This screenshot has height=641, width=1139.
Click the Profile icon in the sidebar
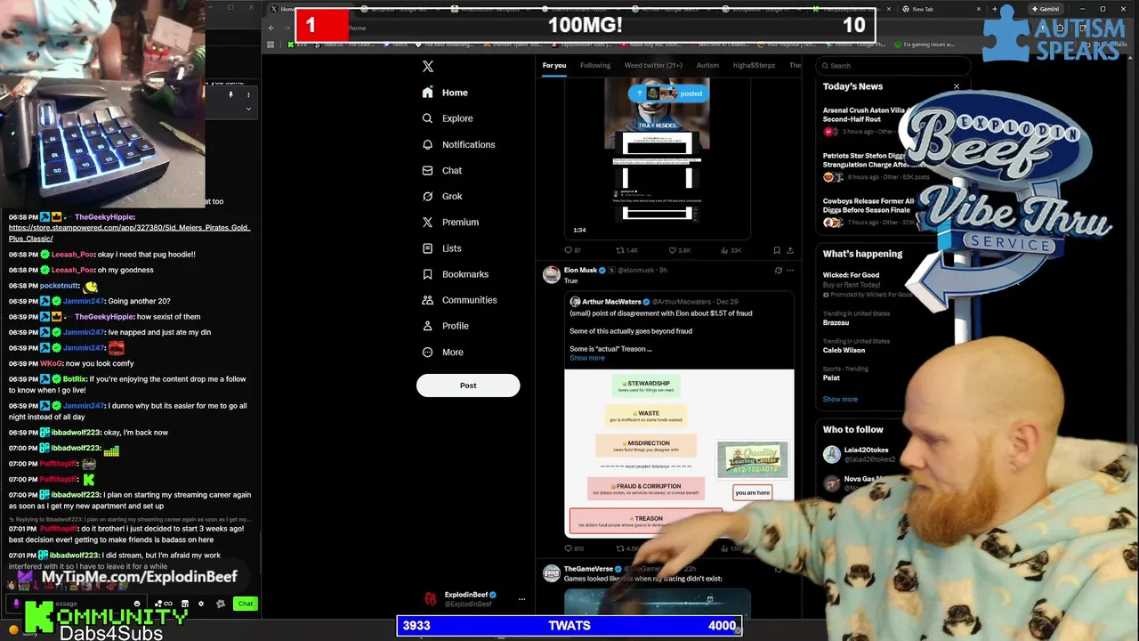click(x=428, y=326)
